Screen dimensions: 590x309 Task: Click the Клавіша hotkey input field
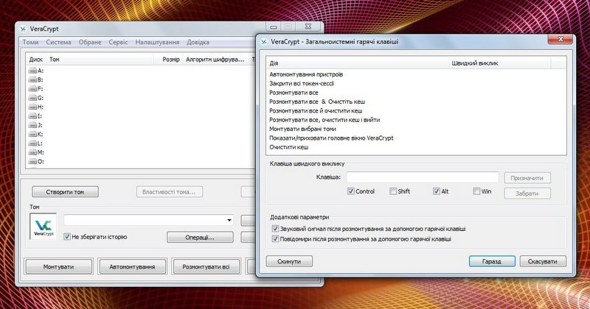pyautogui.click(x=423, y=177)
